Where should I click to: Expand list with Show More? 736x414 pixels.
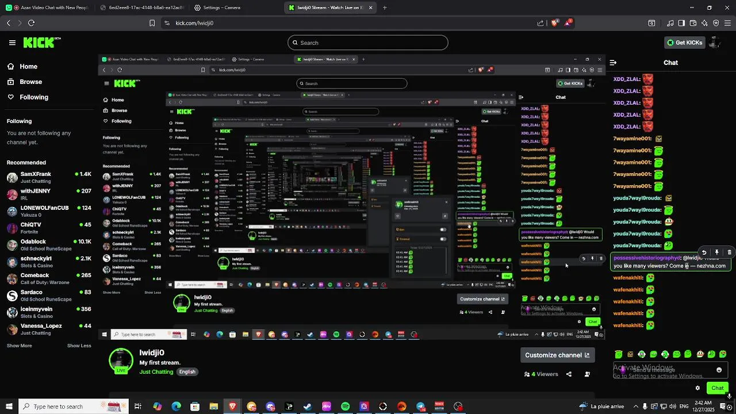[19, 346]
